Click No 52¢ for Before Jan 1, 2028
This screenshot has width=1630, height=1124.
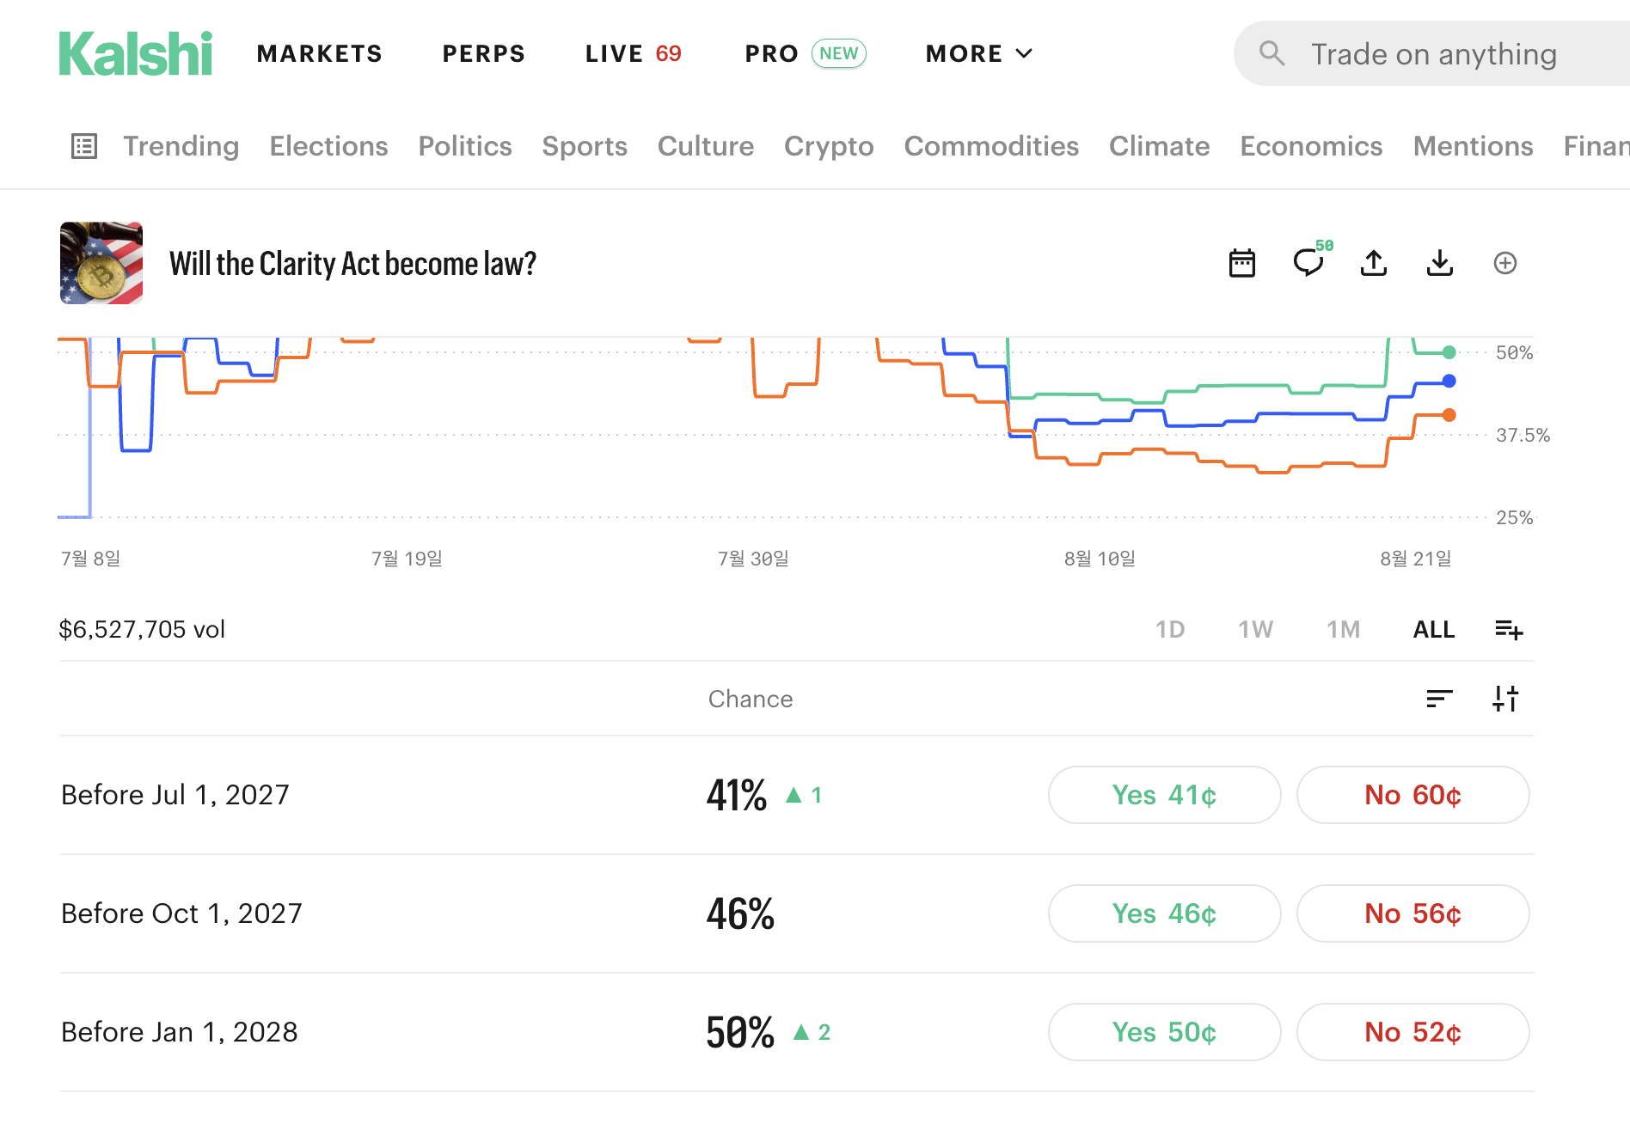pos(1412,1032)
